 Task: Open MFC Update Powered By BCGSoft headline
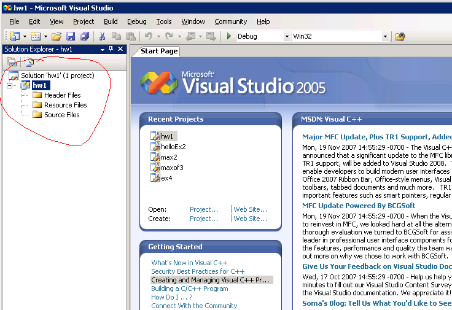point(359,206)
